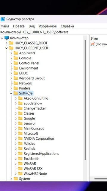This screenshot has height=191, width=107.
Task: Expand the Control Panel key
Action: [x=11, y=63]
